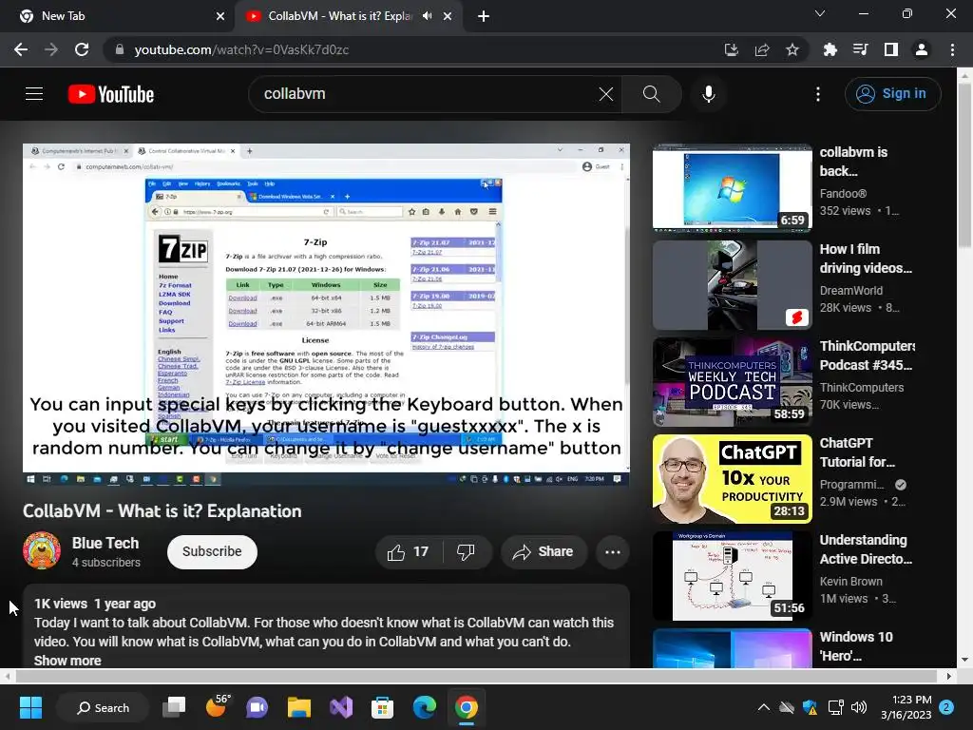Viewport: 973px width, 730px height.
Task: View site info via lock icon
Action: (x=120, y=49)
